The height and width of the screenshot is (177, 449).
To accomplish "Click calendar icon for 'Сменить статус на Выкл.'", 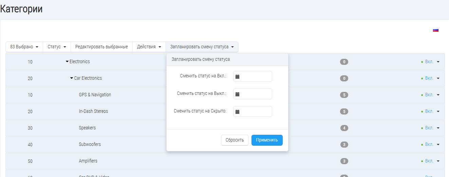I will (238, 94).
